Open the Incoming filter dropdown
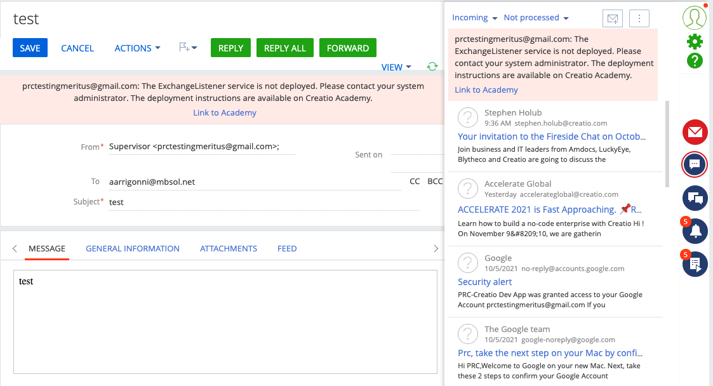This screenshot has height=386, width=713. click(474, 17)
